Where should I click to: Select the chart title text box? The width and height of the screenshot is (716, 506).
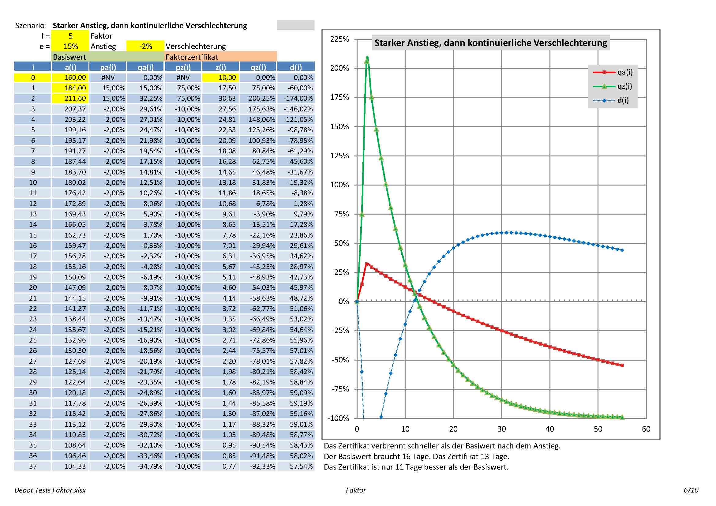(490, 43)
